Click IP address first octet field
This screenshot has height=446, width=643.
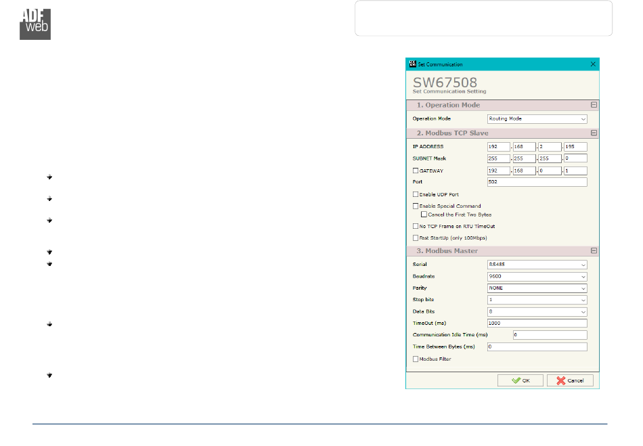point(499,147)
